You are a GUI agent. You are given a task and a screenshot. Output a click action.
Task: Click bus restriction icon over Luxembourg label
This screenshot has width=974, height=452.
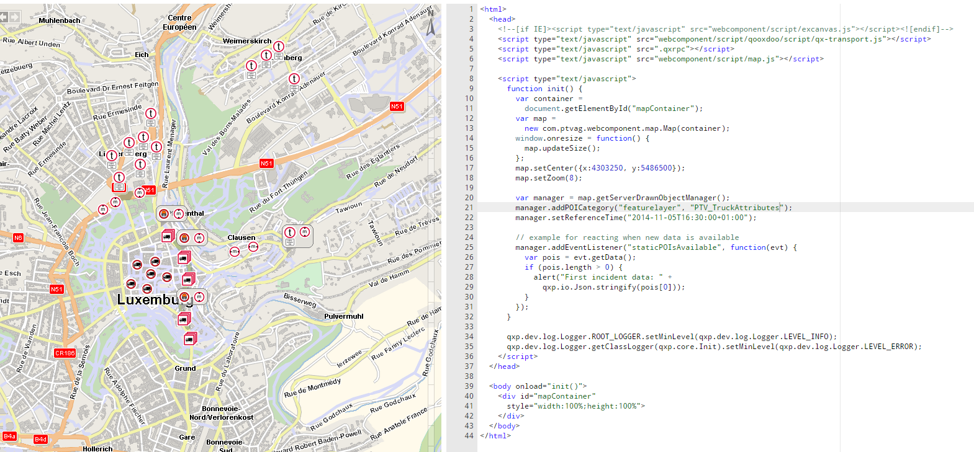(184, 297)
